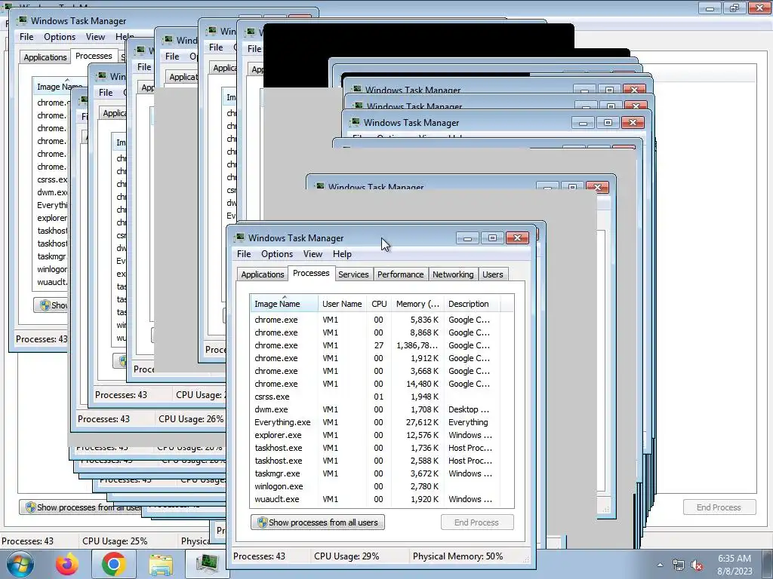The image size is (773, 579).
Task: Select Everything.exe process row in front window
Action: [382, 422]
